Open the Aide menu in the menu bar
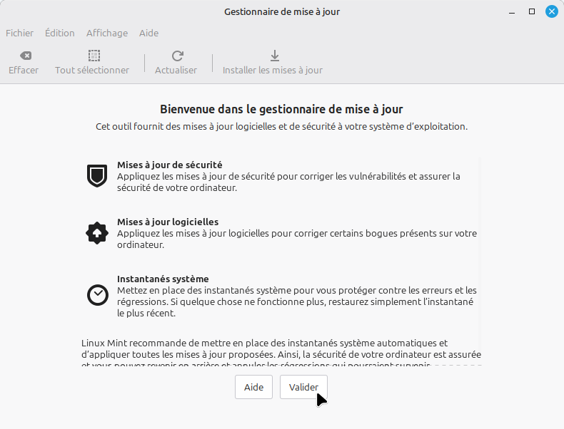The width and height of the screenshot is (564, 429). point(149,33)
